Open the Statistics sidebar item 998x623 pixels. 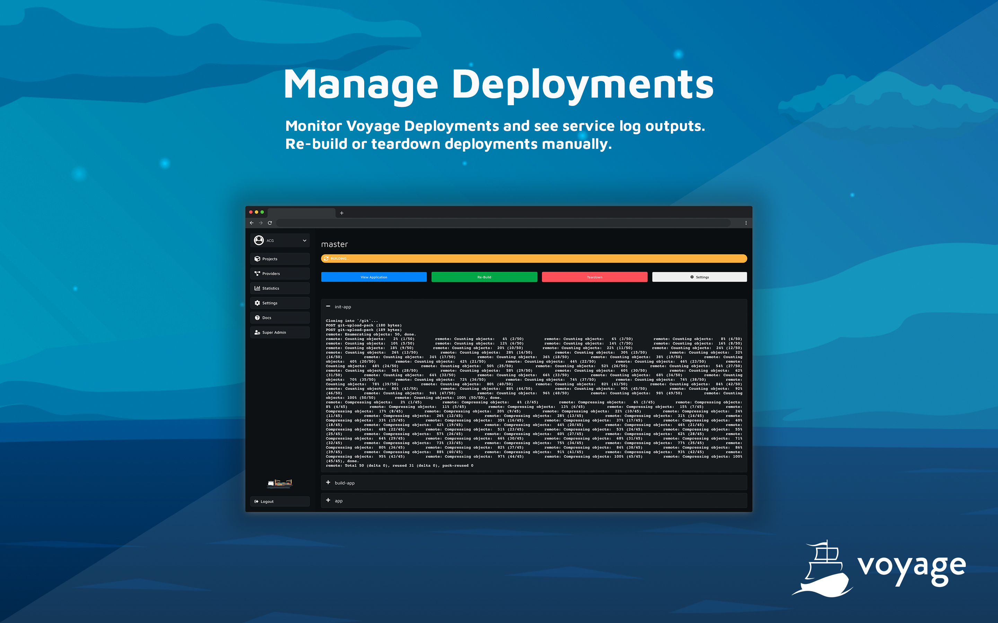coord(280,288)
